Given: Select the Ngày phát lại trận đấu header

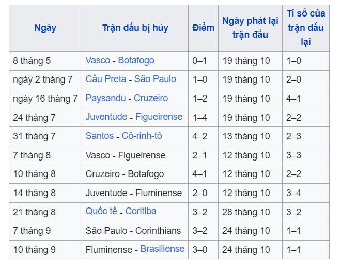Looking at the screenshot, I should click(250, 28).
